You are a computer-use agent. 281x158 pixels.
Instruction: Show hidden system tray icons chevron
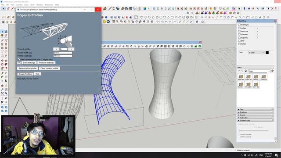coord(241,155)
